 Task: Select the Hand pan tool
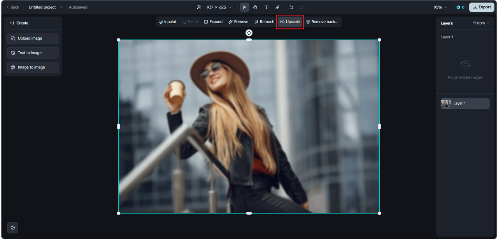pos(255,7)
